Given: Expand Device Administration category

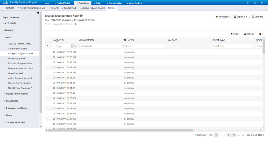Looking at the screenshot, I should pos(16,94).
